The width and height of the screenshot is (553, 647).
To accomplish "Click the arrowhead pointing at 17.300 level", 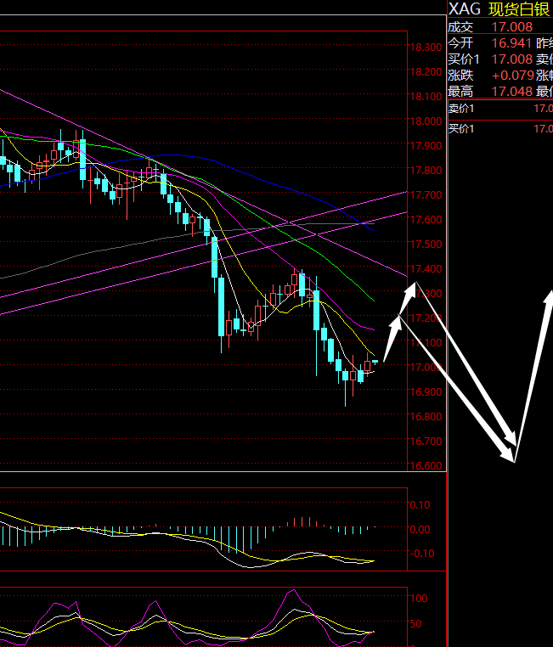I will (411, 287).
